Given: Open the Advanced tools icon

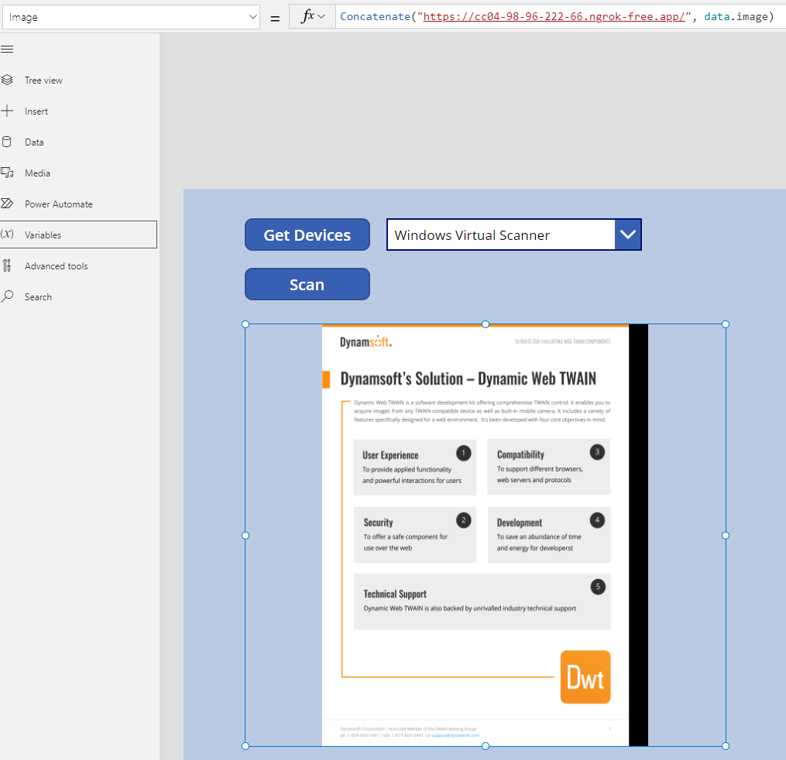Looking at the screenshot, I should [x=7, y=265].
